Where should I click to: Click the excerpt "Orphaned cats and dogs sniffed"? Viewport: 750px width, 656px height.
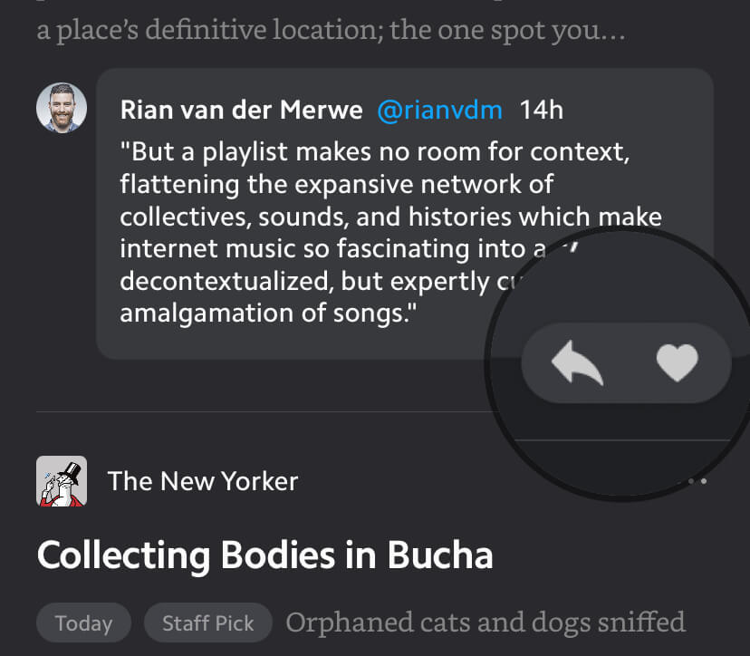point(486,622)
